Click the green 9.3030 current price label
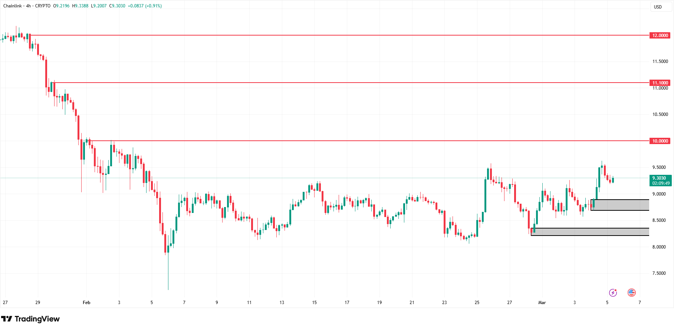 coord(659,178)
